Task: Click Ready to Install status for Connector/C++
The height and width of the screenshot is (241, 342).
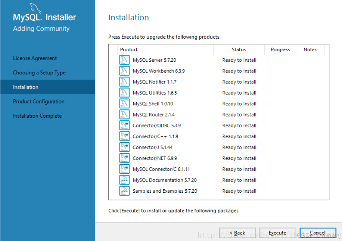Action: pyautogui.click(x=239, y=136)
